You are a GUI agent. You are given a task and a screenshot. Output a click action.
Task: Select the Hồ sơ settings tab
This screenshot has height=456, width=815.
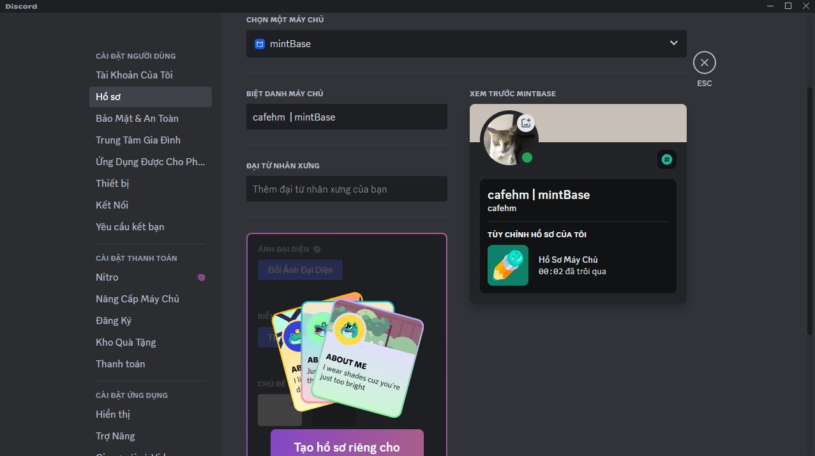[151, 97]
